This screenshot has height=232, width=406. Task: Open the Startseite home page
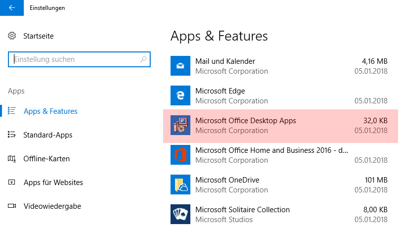click(x=38, y=36)
